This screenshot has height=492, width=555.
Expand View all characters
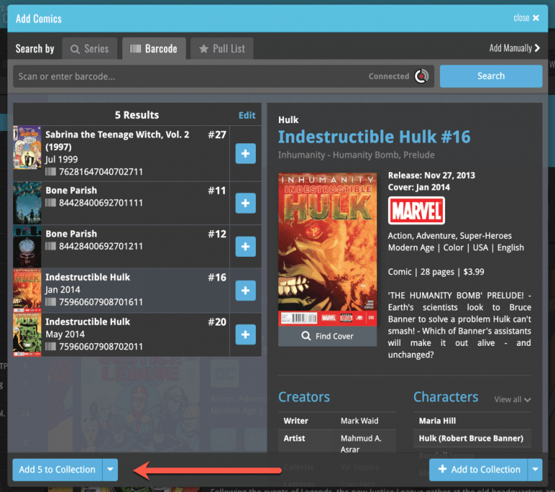512,399
